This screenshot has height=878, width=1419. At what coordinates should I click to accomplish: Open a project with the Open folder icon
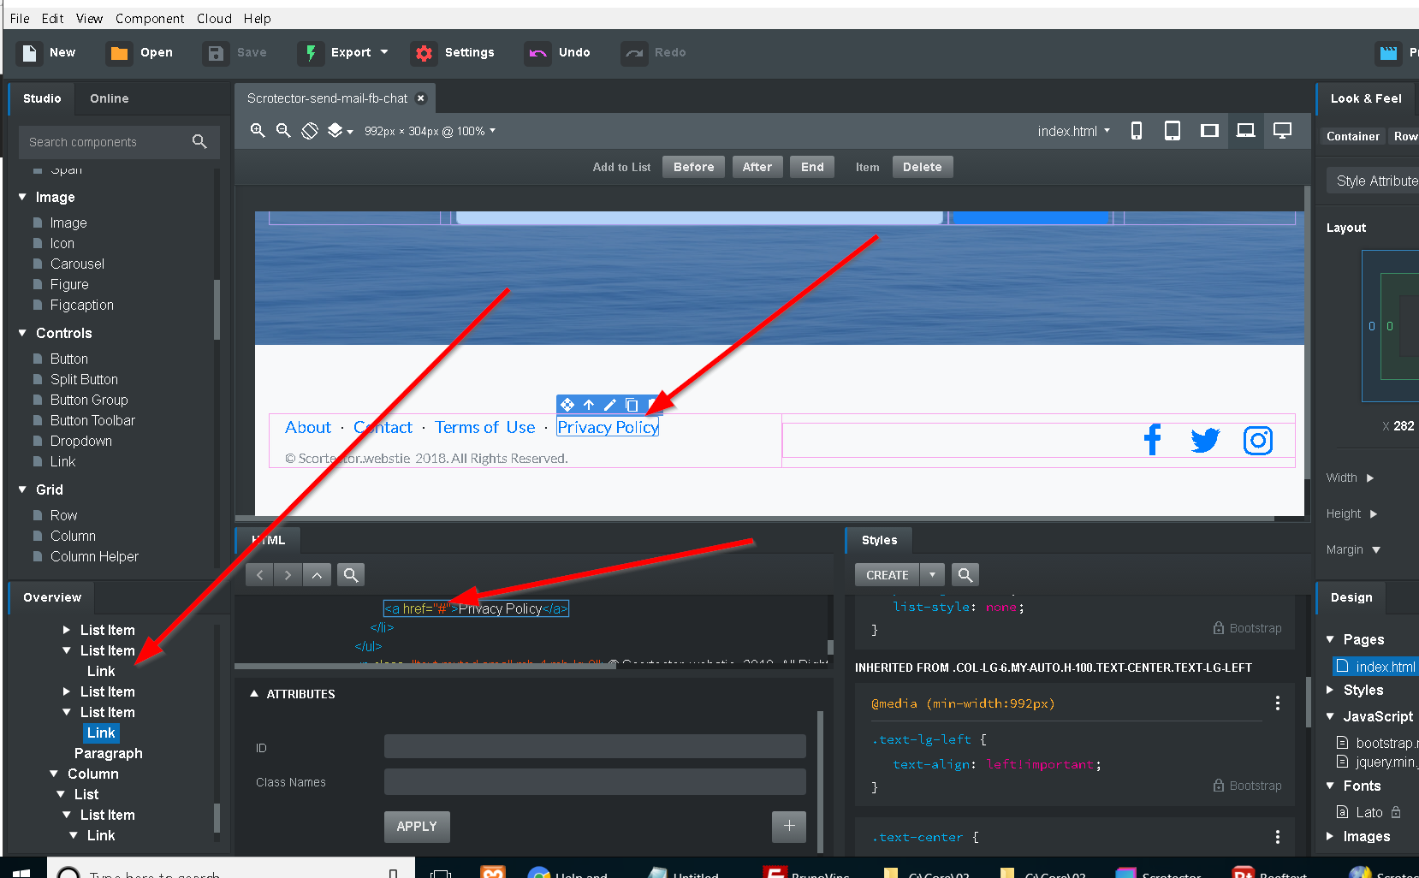[120, 53]
